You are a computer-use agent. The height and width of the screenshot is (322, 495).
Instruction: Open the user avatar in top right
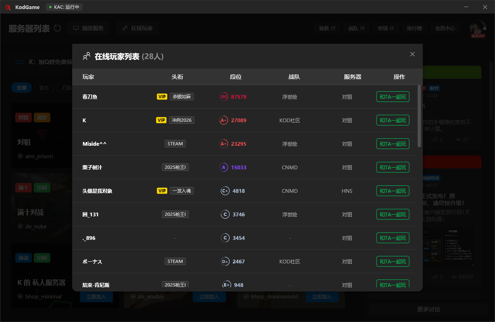pos(478,28)
